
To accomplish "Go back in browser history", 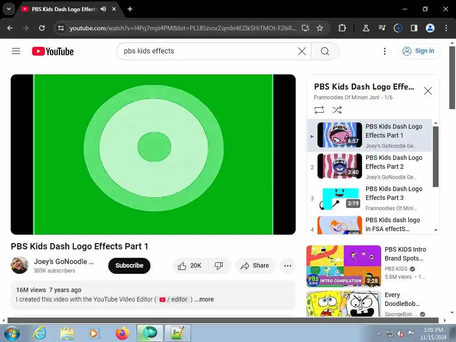I will coord(10,28).
